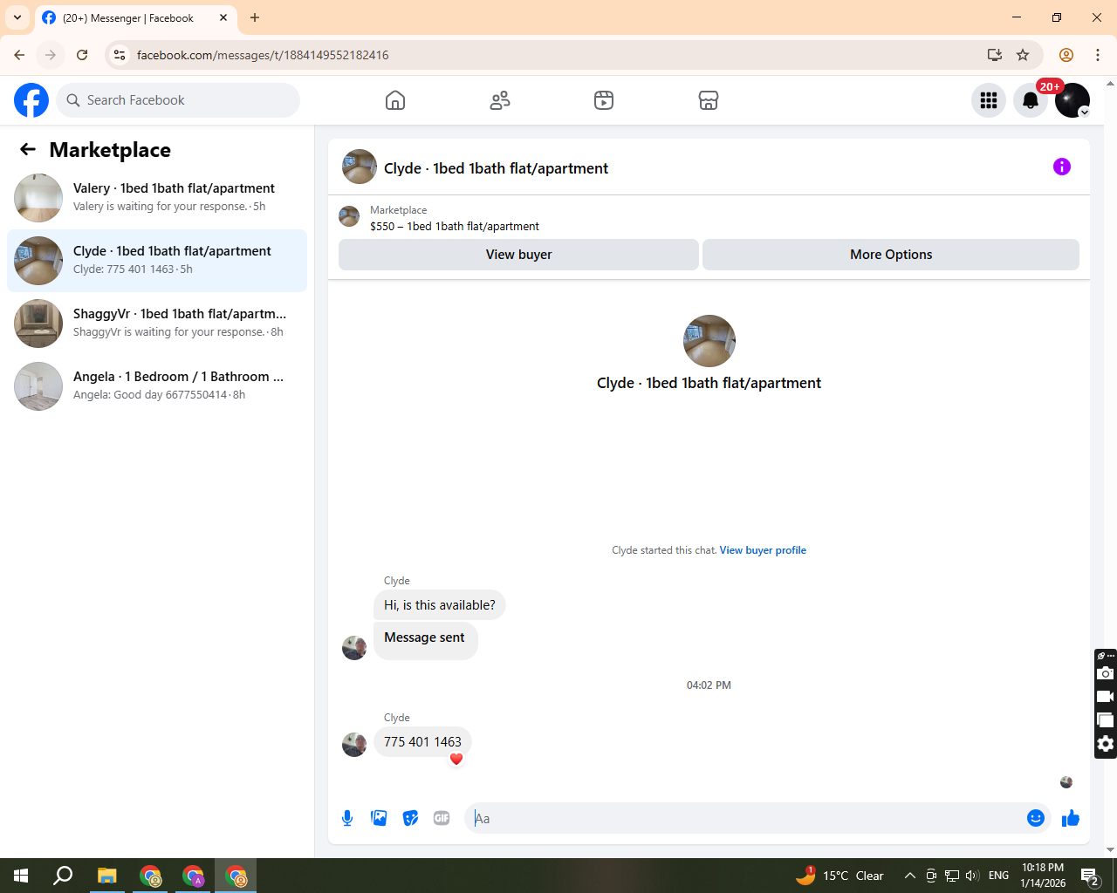Open the settings gear on overlay
This screenshot has height=893, width=1117.
[1106, 744]
